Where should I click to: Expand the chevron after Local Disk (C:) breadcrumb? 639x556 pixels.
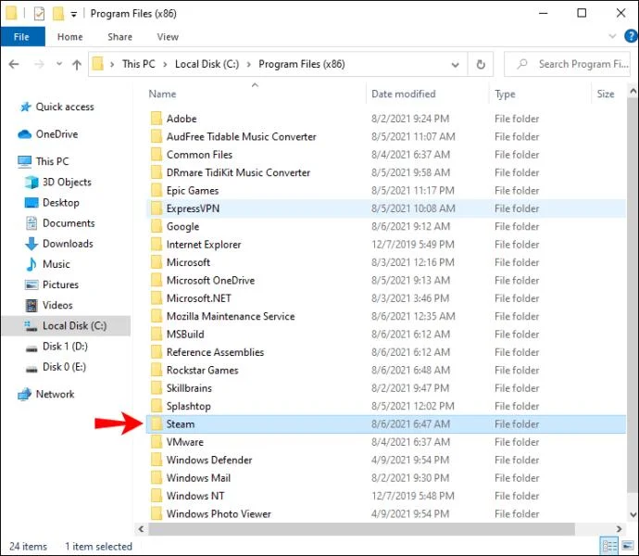(x=248, y=65)
